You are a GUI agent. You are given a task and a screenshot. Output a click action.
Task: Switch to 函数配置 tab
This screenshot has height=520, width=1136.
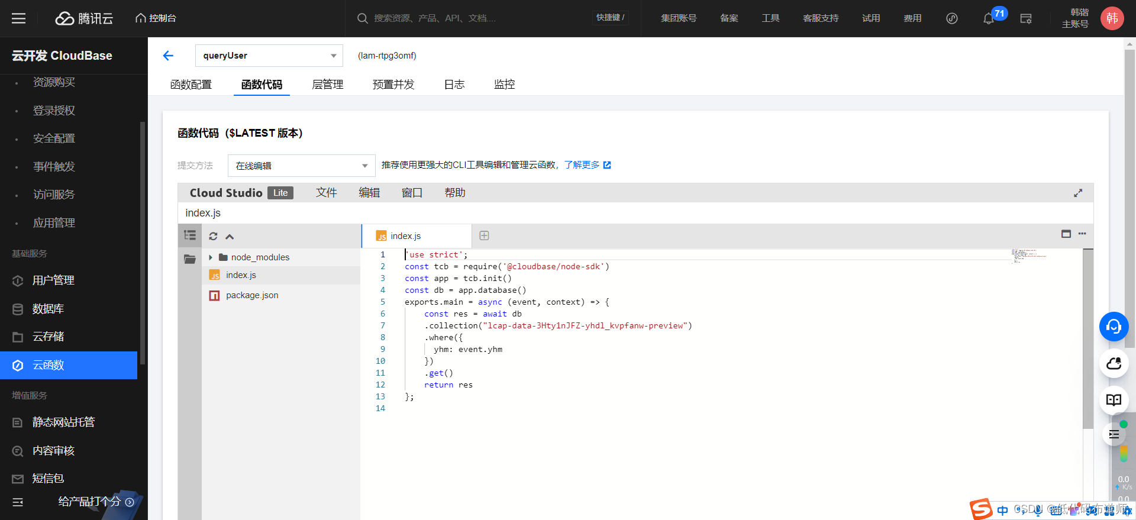point(191,85)
